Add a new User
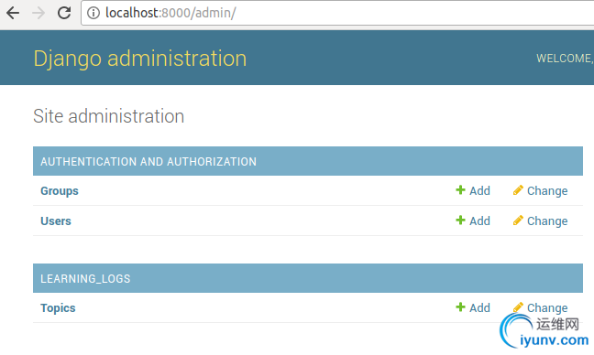Image resolution: width=594 pixels, height=355 pixels. 479,221
